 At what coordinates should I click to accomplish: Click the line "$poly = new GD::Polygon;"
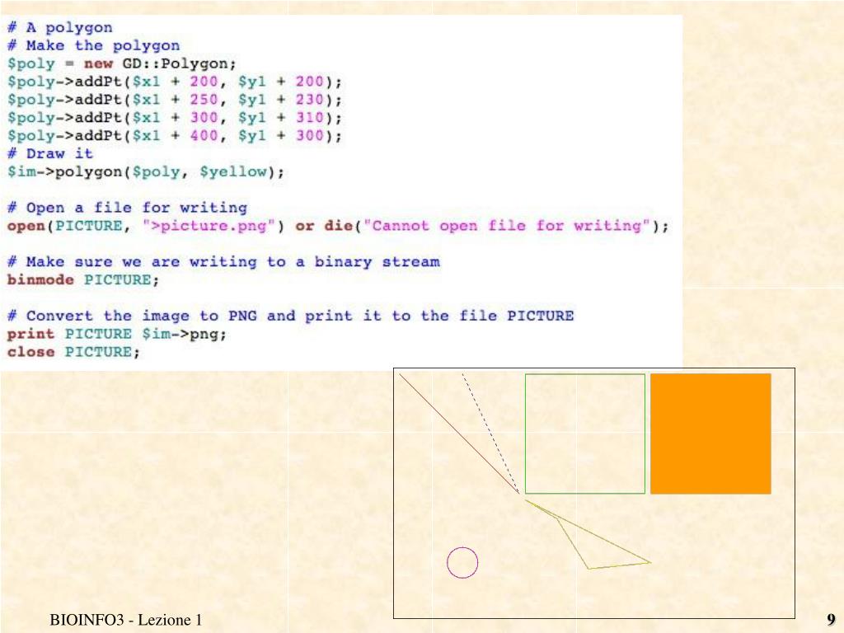pyautogui.click(x=122, y=63)
